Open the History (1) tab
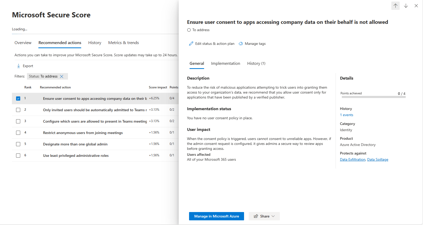 [x=256, y=64]
